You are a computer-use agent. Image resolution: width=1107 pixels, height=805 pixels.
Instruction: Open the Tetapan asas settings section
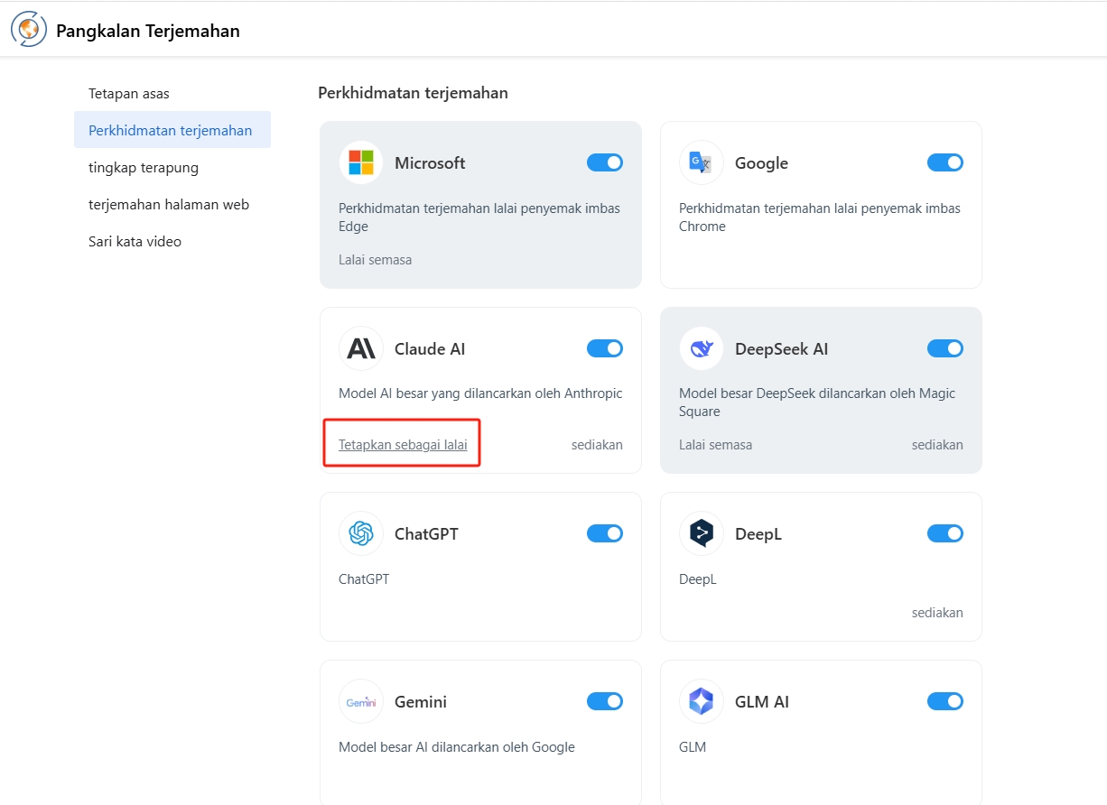coord(172,93)
